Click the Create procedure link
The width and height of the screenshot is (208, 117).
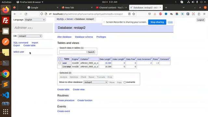pyautogui.click(x=66, y=100)
